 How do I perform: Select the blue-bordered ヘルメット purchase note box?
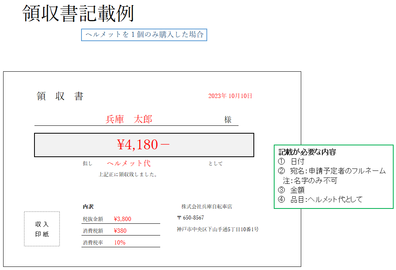coord(144,35)
